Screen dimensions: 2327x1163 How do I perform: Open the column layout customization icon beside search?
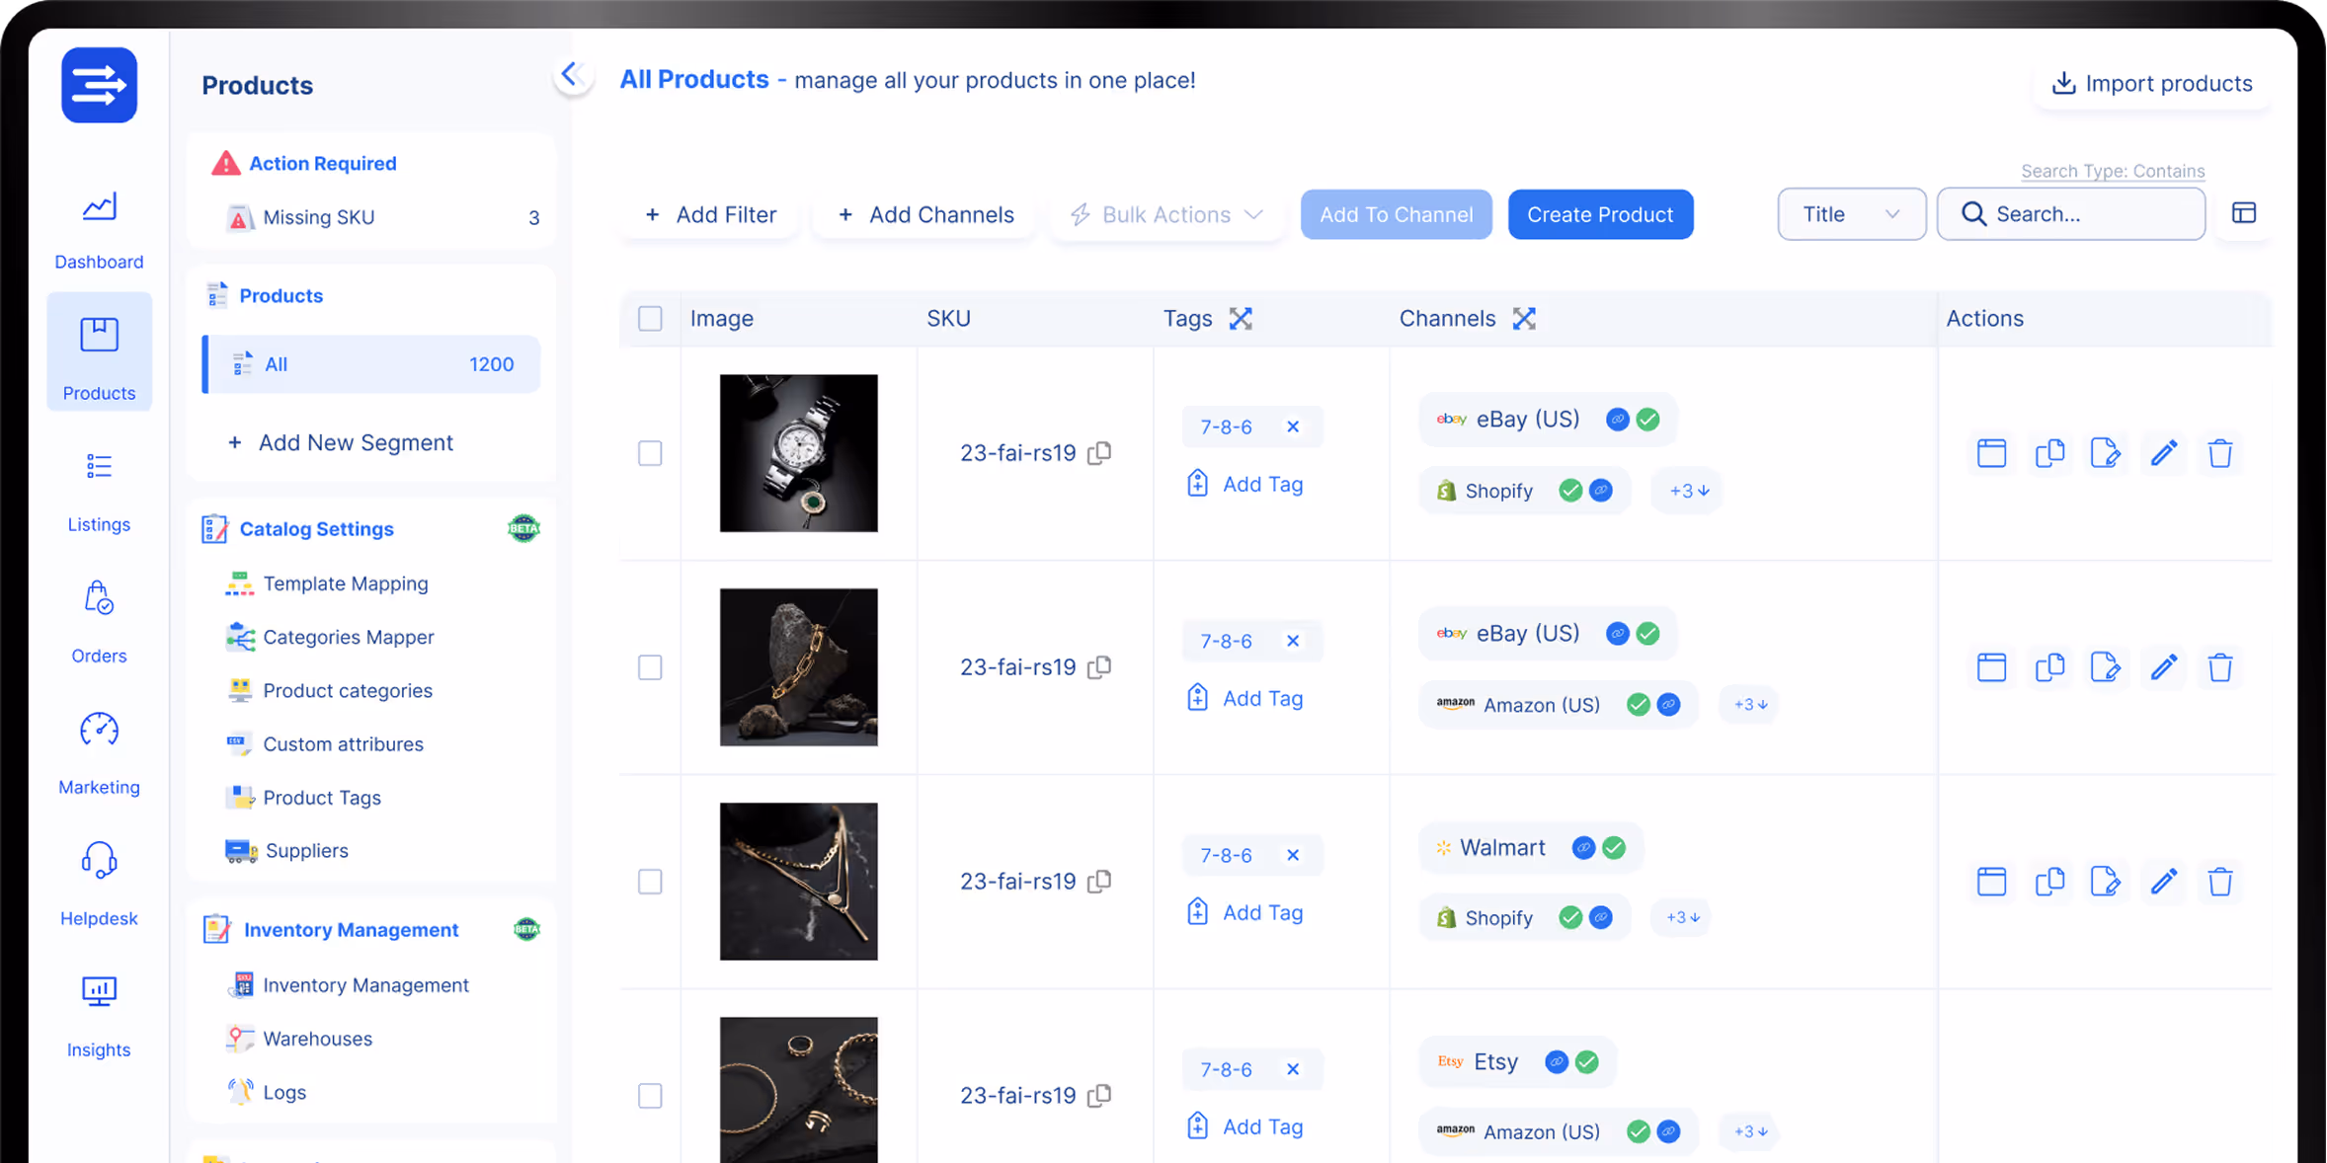[x=2244, y=212]
